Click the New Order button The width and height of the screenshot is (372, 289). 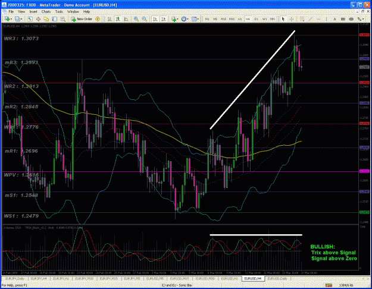click(82, 19)
